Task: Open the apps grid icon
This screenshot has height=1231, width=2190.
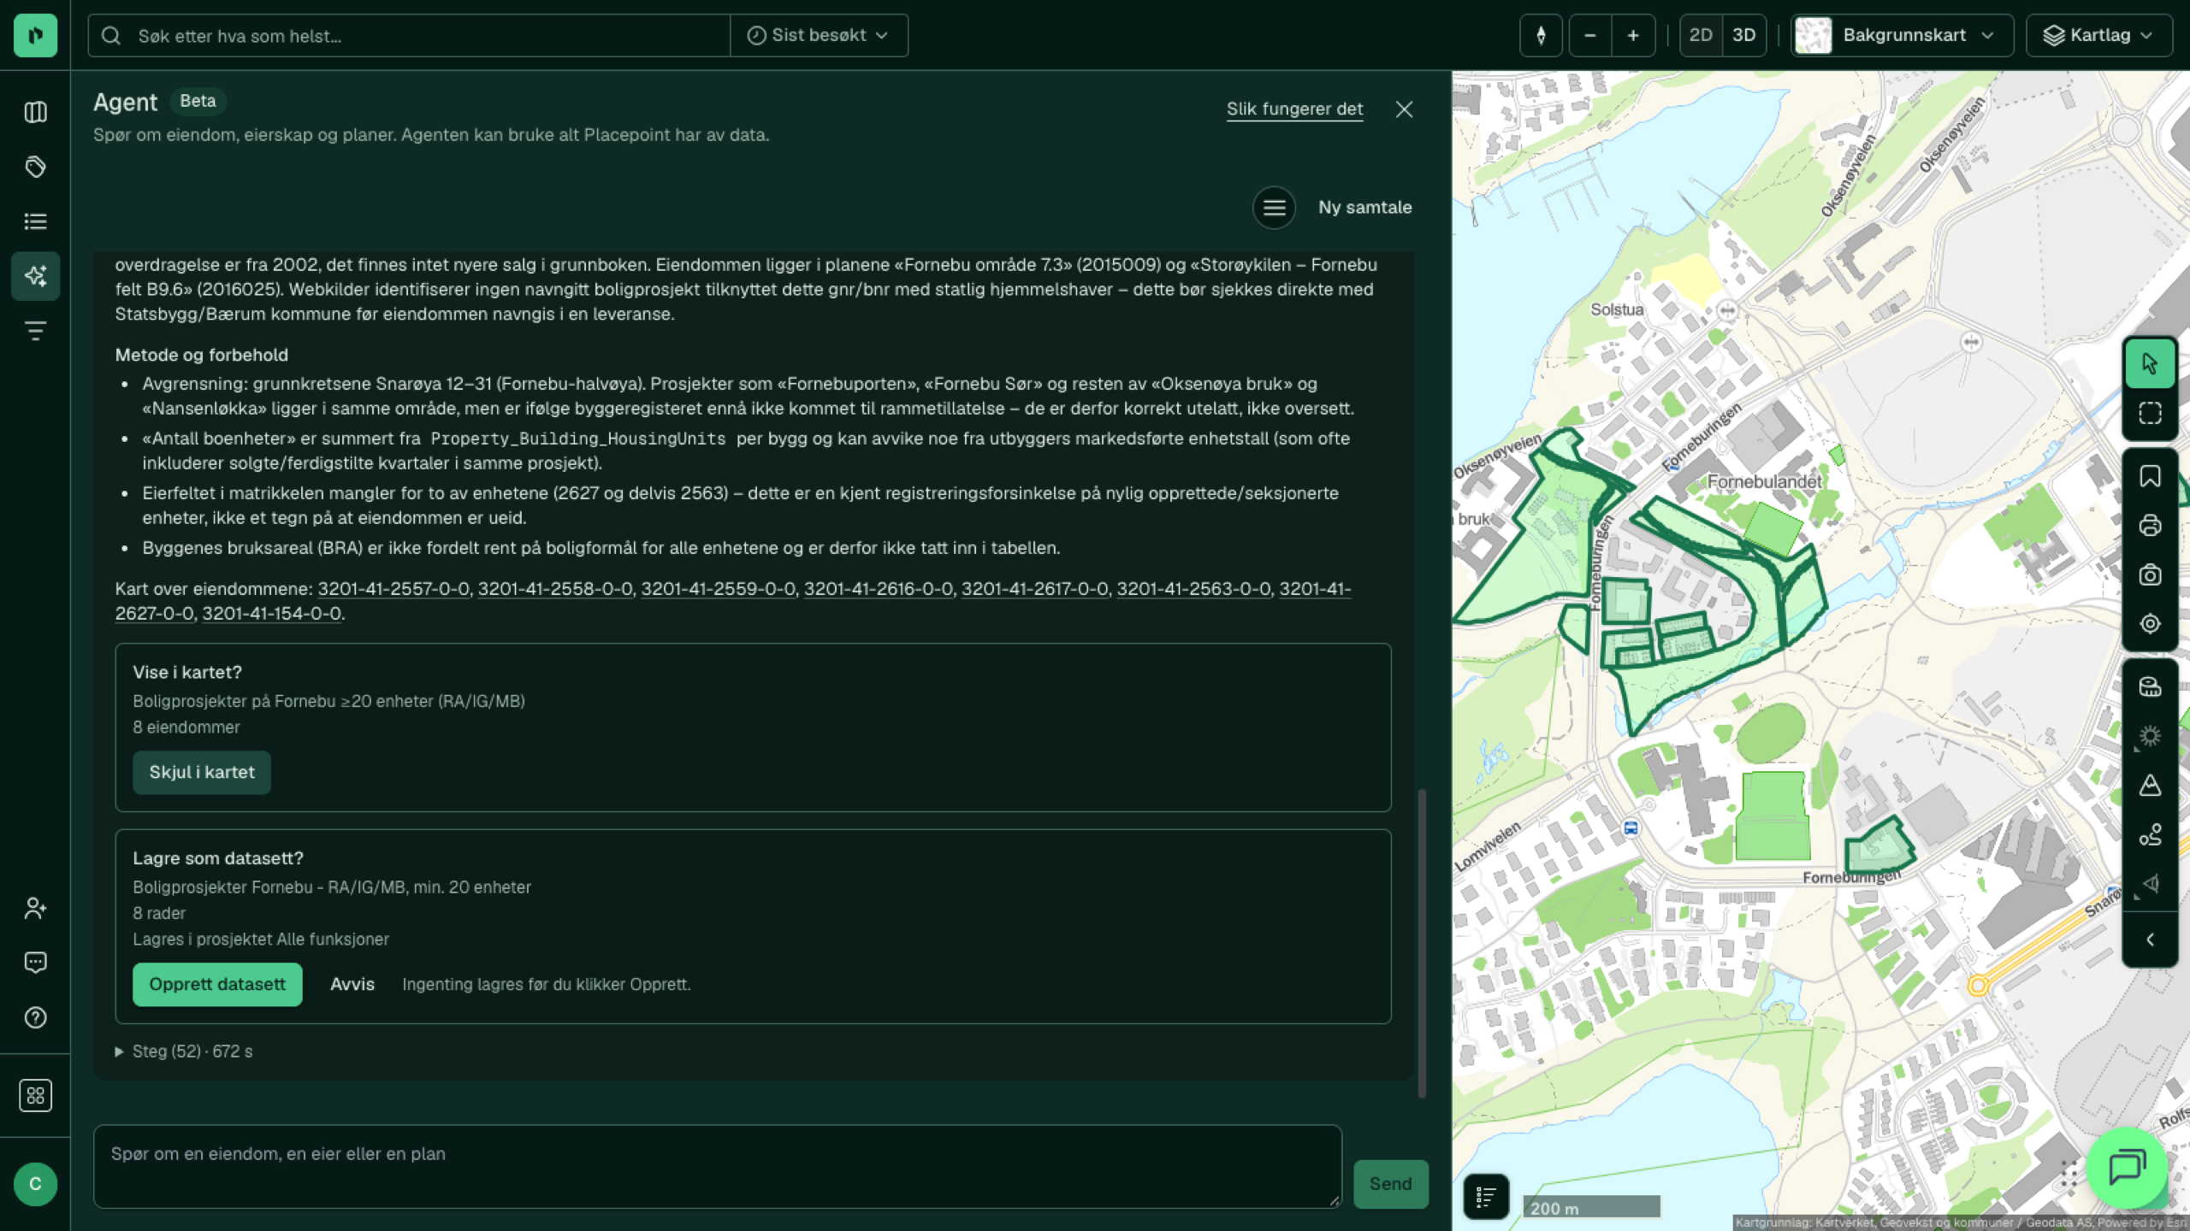Action: [35, 1095]
